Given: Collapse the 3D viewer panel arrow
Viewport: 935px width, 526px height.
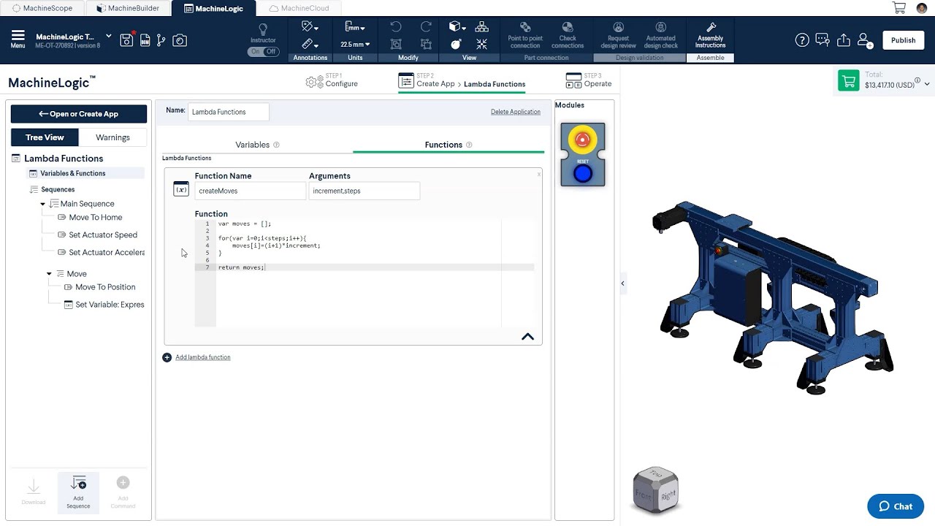Looking at the screenshot, I should pos(622,283).
